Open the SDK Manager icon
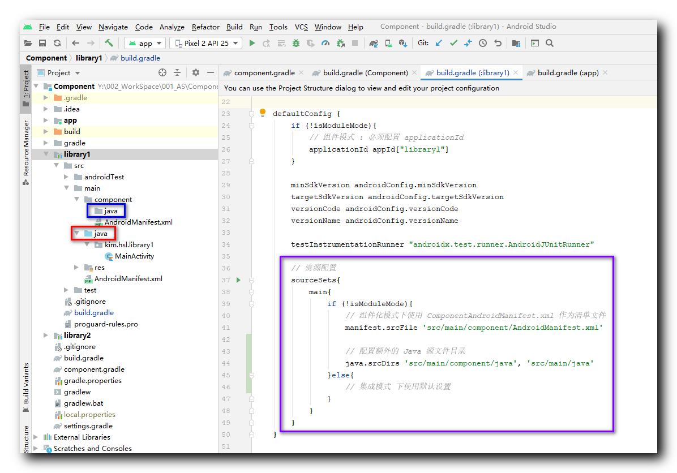The height and width of the screenshot is (473, 677). (x=403, y=43)
